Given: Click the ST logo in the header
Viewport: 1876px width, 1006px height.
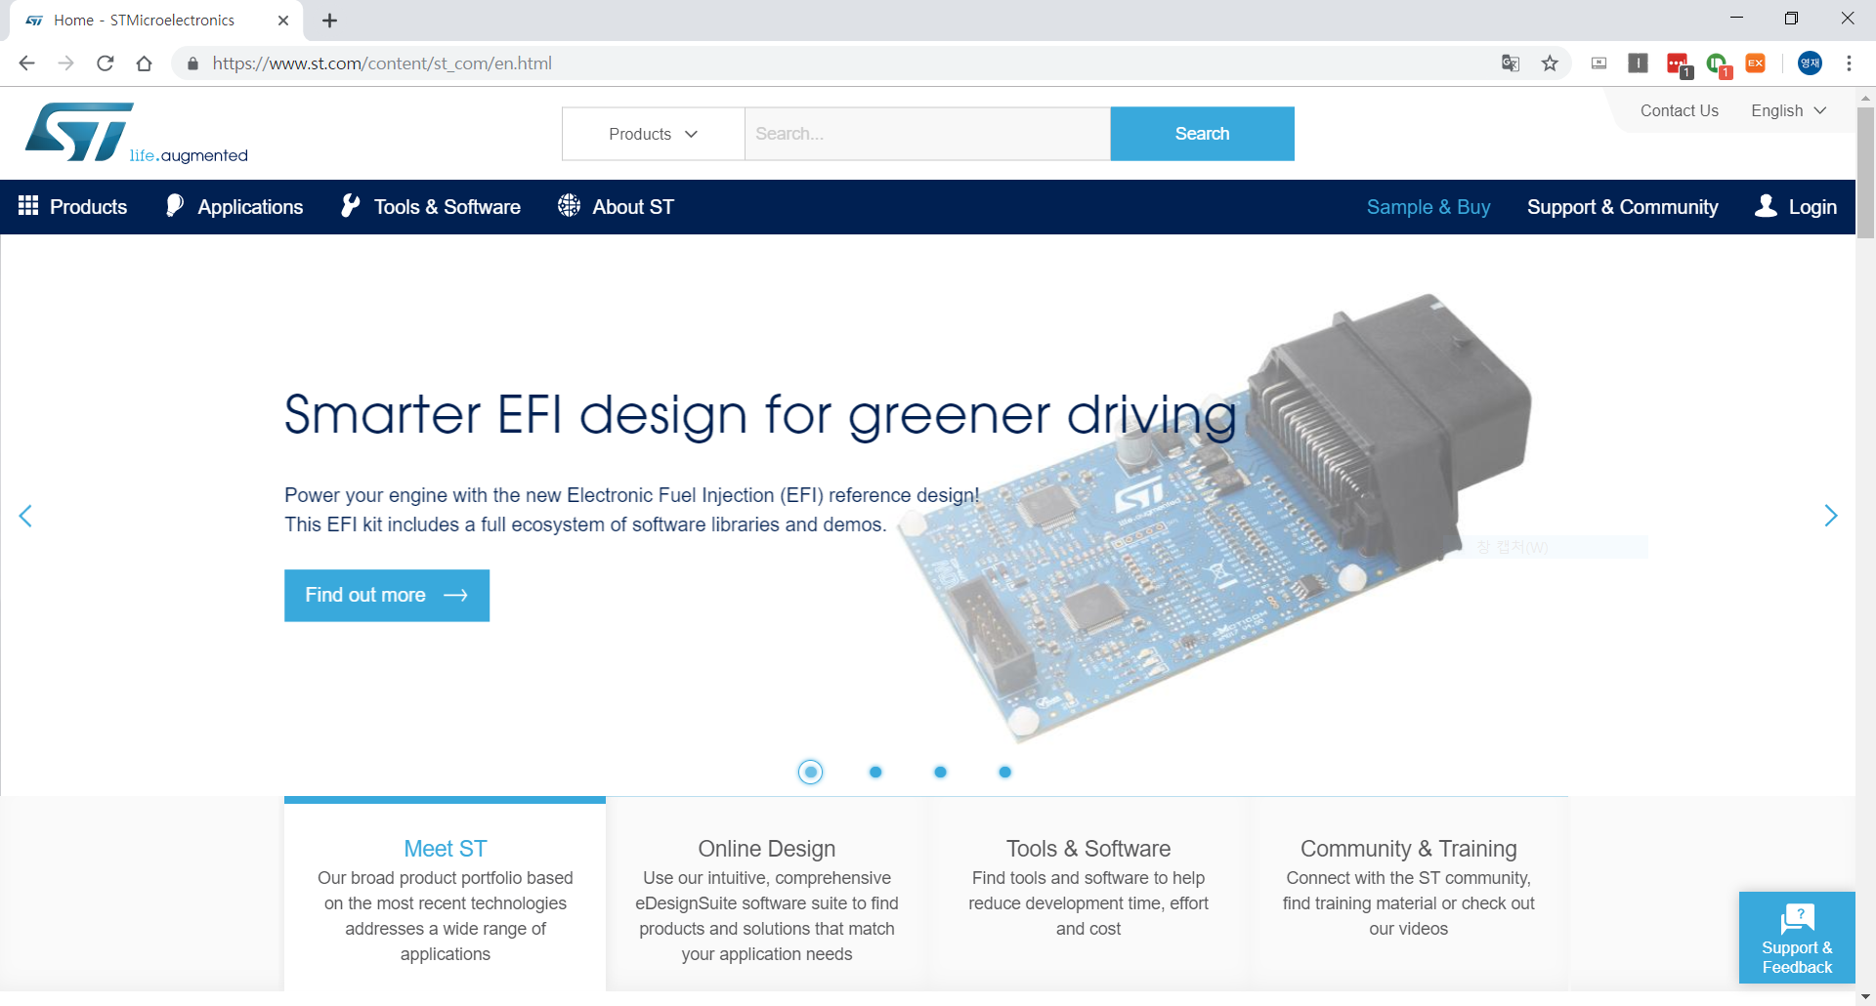Looking at the screenshot, I should (x=137, y=133).
